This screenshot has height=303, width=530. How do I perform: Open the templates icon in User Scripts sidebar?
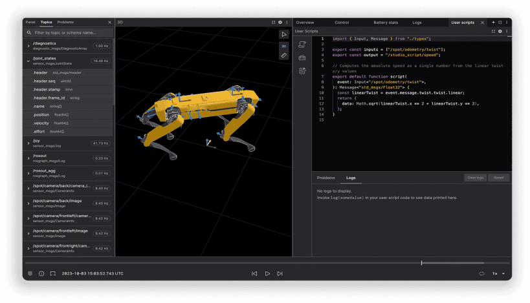(302, 70)
